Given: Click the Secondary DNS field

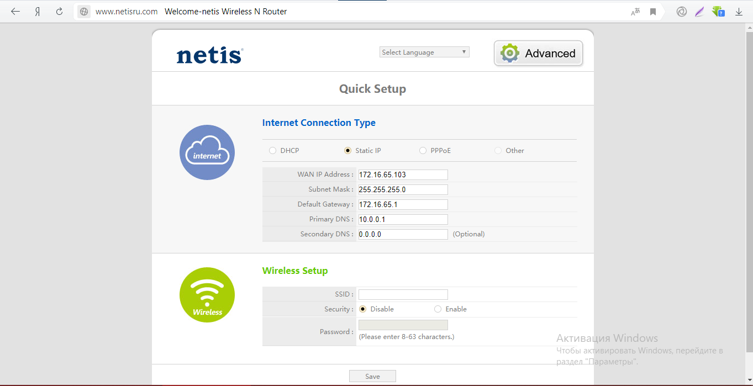Looking at the screenshot, I should tap(403, 234).
